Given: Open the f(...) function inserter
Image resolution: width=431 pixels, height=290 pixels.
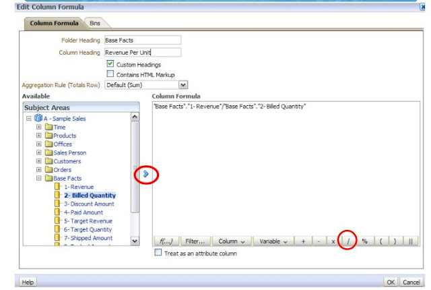Looking at the screenshot, I should [166, 241].
